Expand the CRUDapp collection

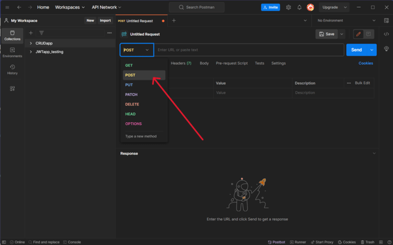click(31, 43)
